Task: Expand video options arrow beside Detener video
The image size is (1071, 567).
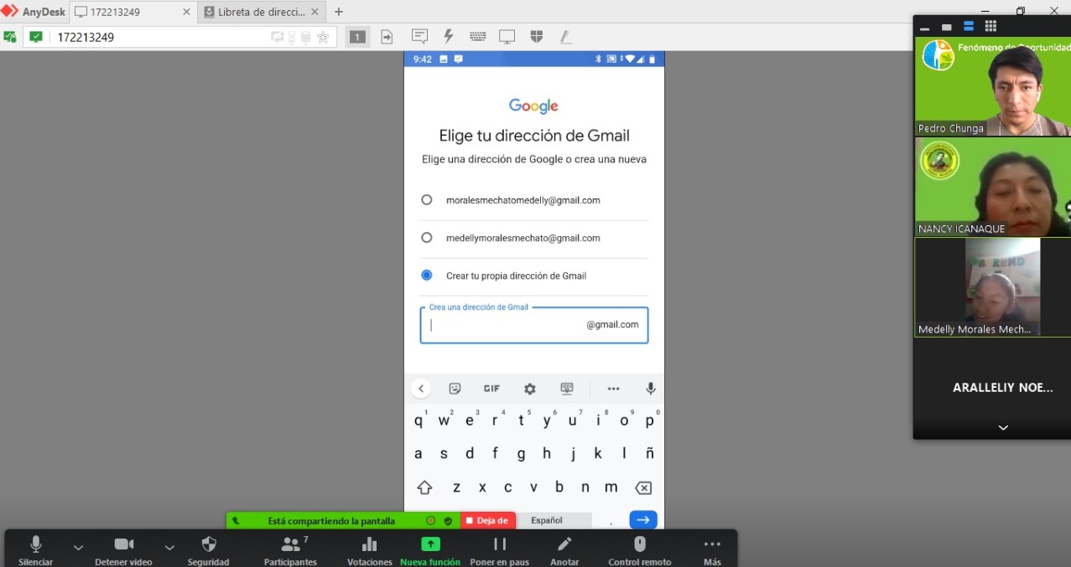Action: pos(169,547)
